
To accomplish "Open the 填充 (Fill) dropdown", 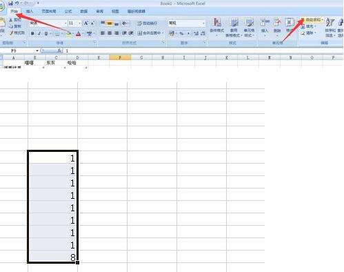I will [x=309, y=27].
